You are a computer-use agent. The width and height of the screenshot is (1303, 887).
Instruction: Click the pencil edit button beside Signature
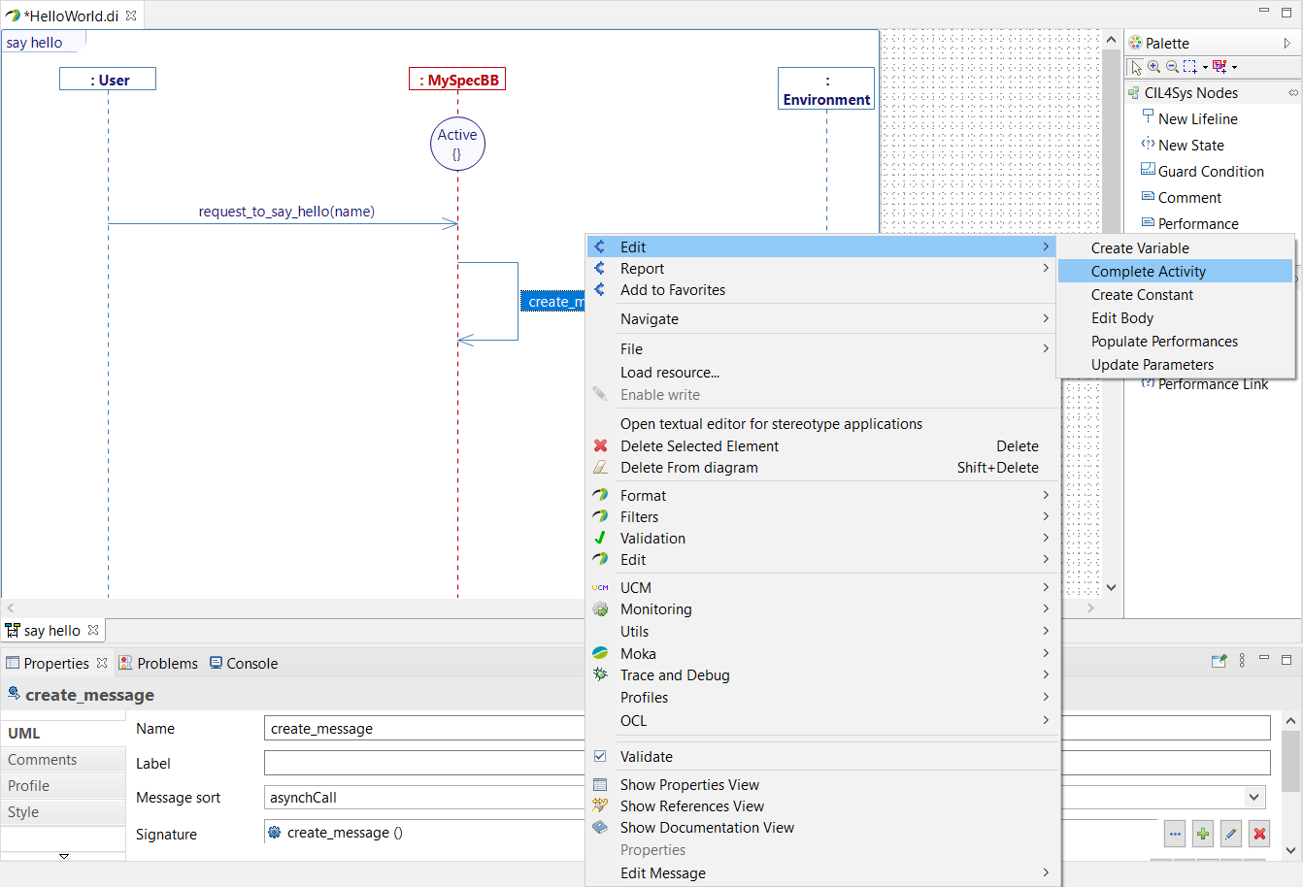[1231, 834]
